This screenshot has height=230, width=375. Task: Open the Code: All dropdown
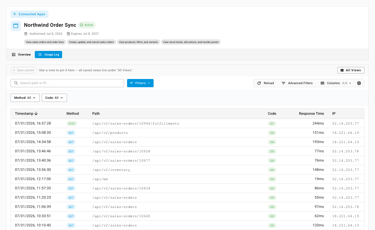click(54, 98)
